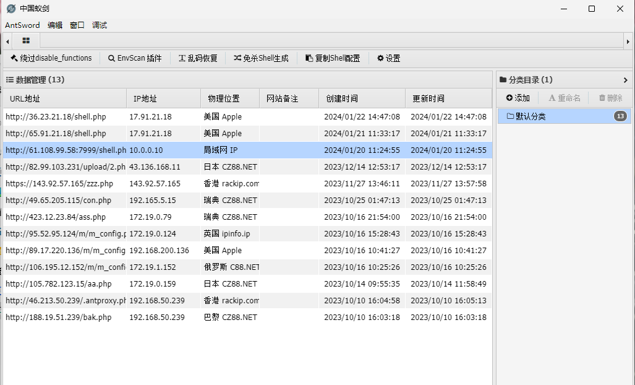The width and height of the screenshot is (635, 385).
Task: Sort by 更新时间 column header
Action: tap(449, 98)
